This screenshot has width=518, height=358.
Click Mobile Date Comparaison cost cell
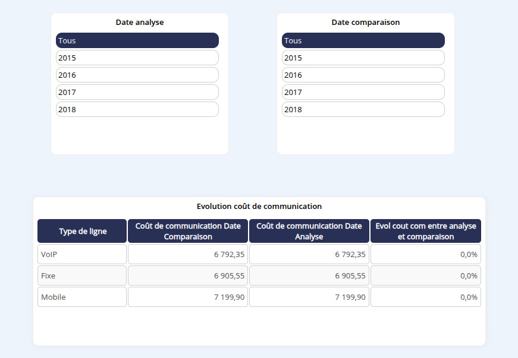188,297
